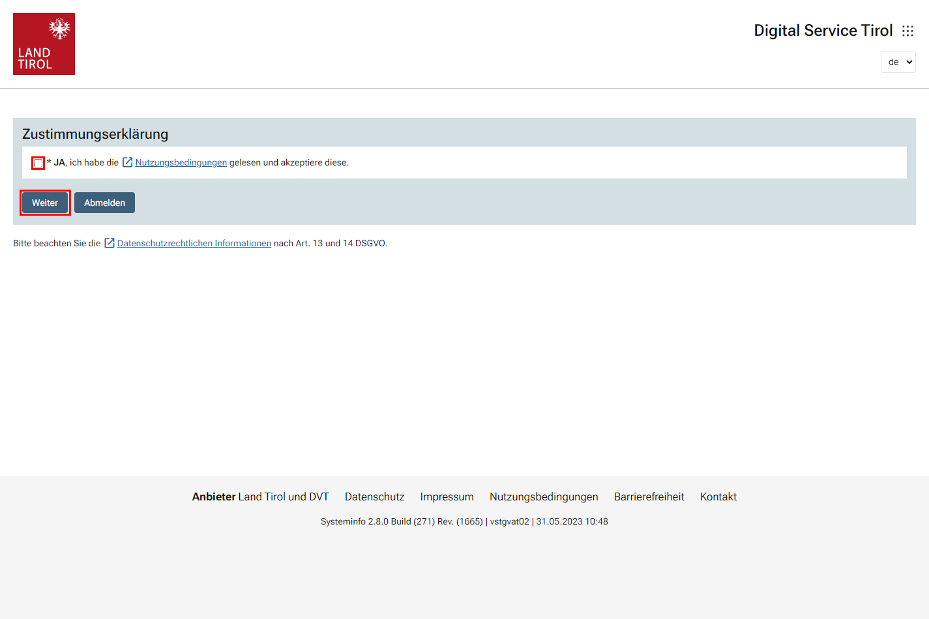Screen dimensions: 929x619
Task: Select Nutzungsbedingungen in the footer navigation
Action: [x=544, y=497]
